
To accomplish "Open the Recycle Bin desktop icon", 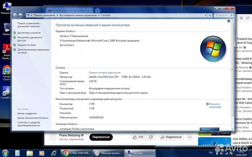I will coord(6,29).
